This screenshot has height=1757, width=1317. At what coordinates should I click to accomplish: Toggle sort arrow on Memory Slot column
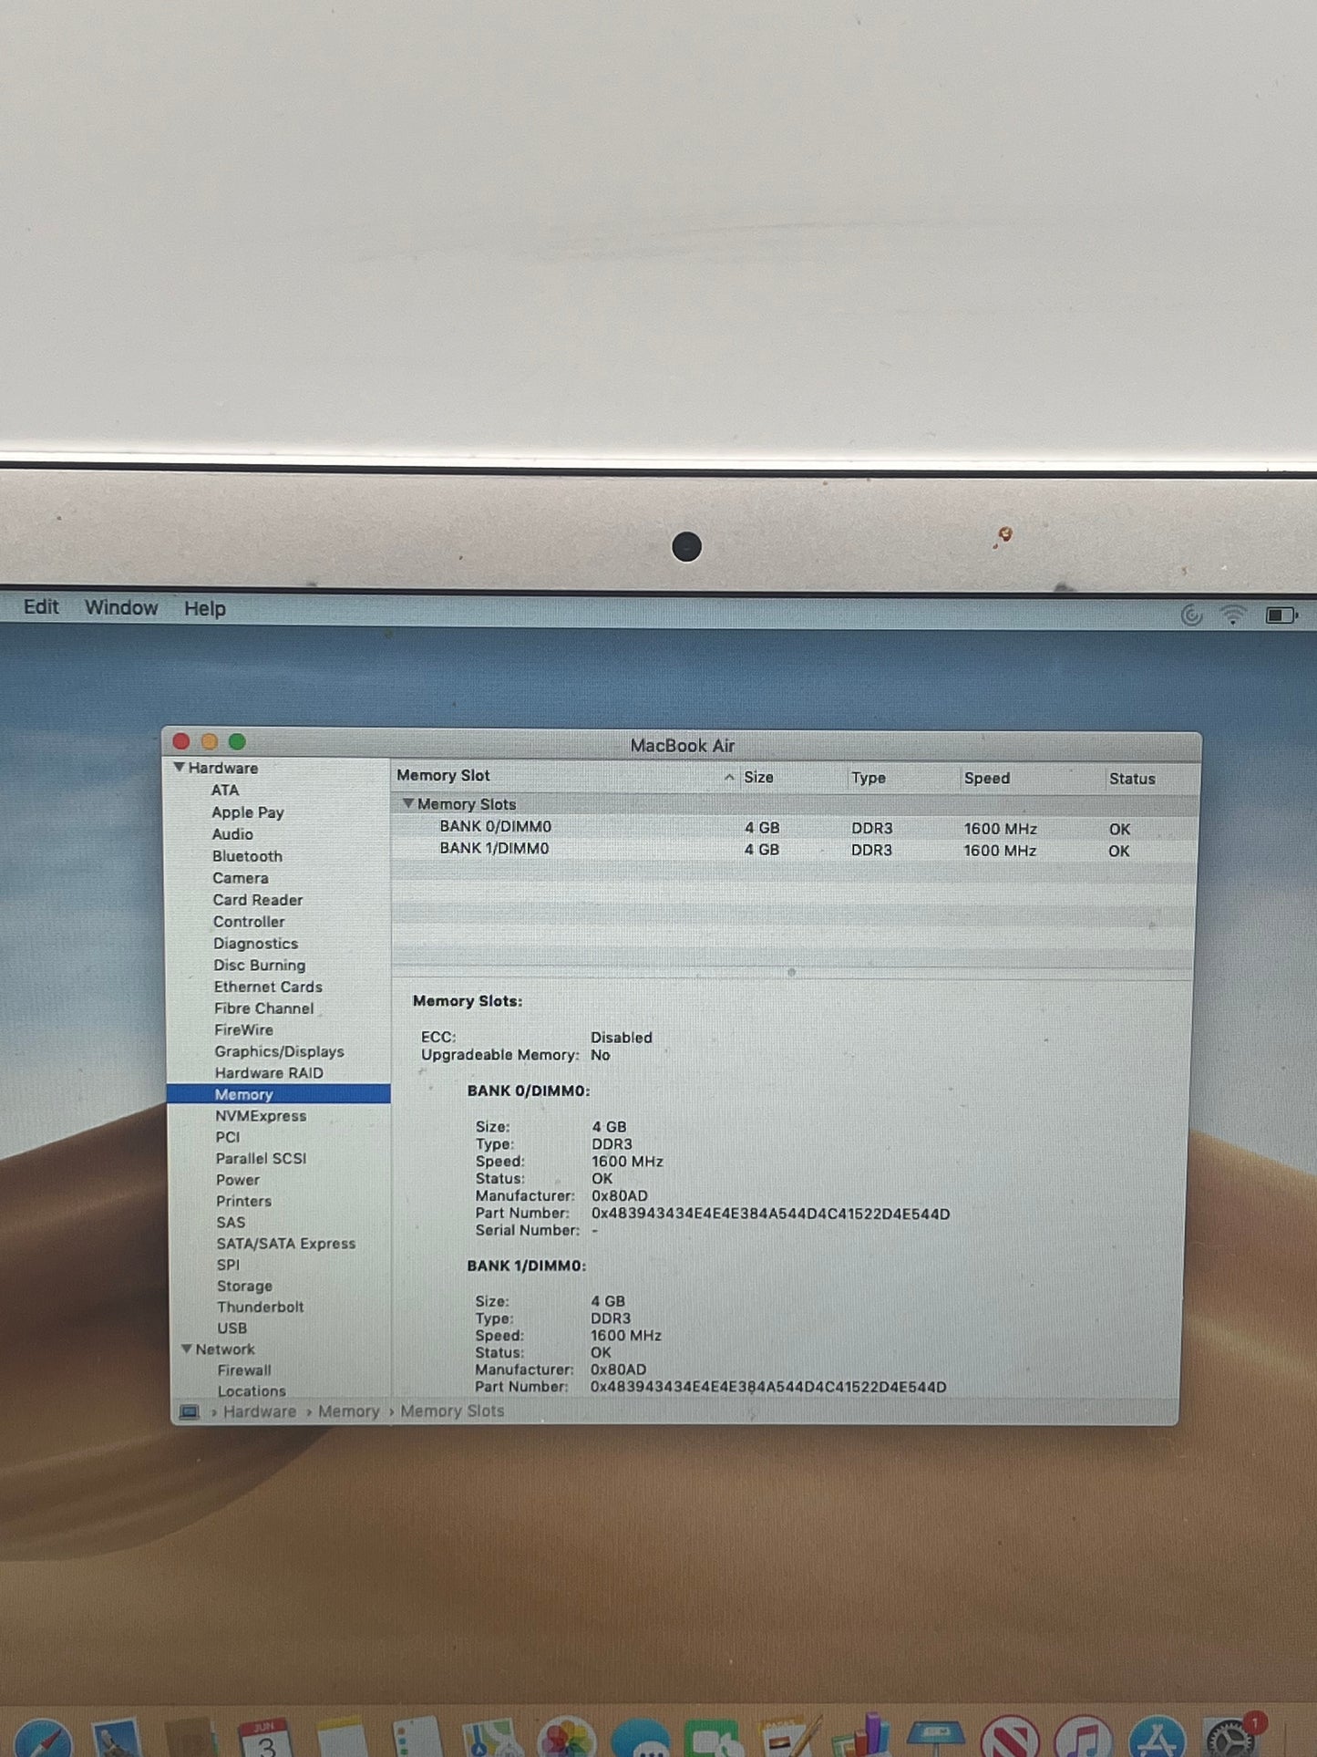point(729,777)
